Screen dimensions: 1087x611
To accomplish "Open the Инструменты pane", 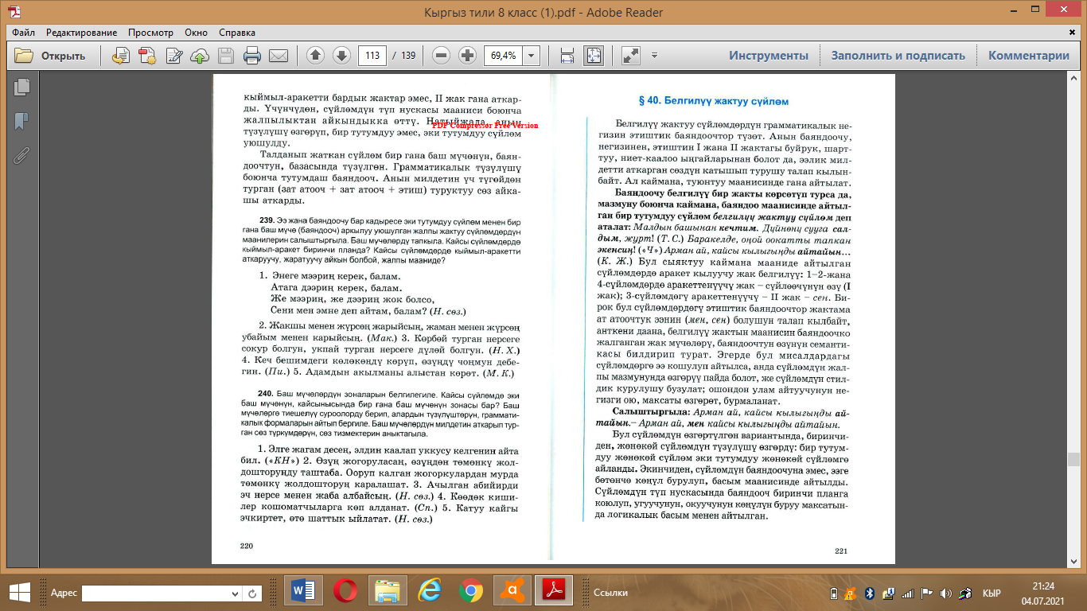I will [769, 56].
